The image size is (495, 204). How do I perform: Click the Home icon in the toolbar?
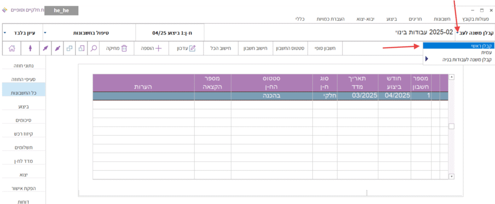point(12,48)
